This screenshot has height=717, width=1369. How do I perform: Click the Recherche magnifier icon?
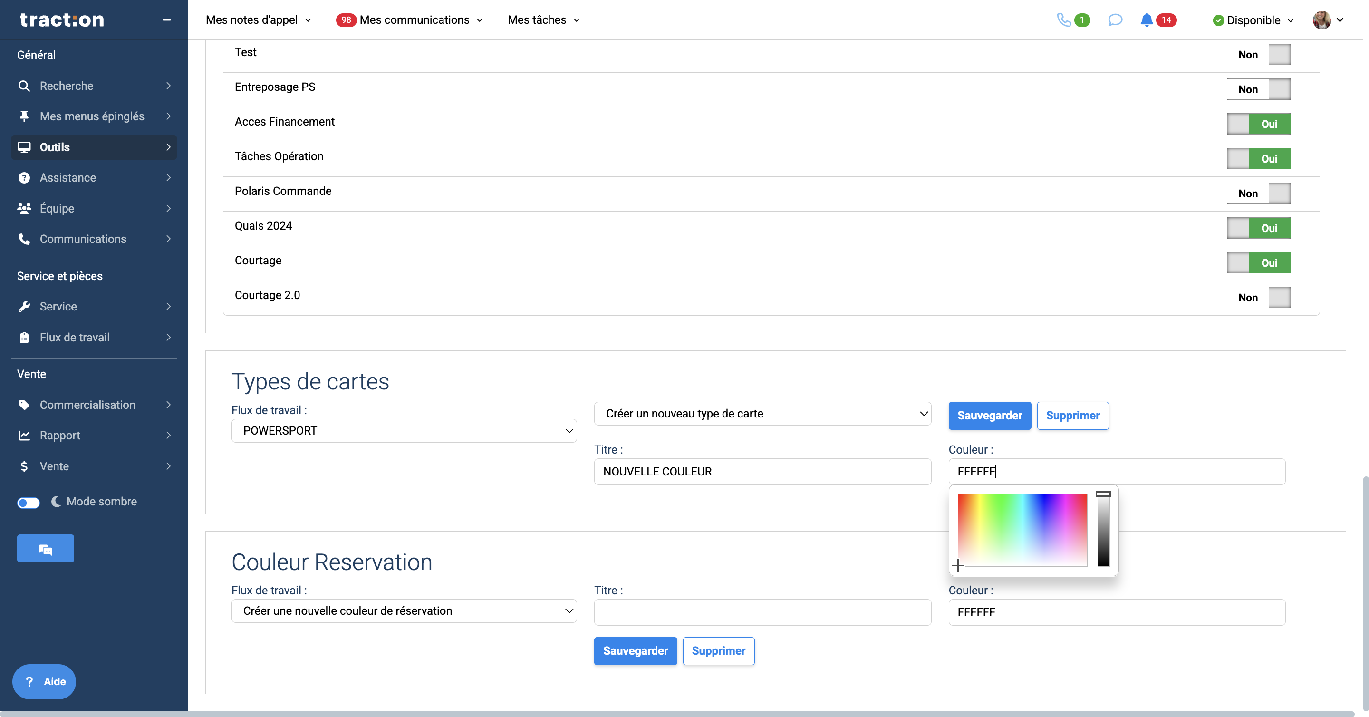pos(24,86)
